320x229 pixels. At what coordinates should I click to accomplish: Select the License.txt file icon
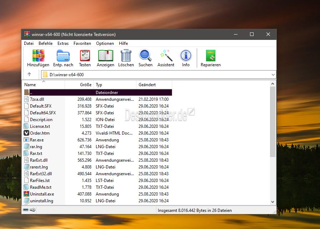pos(26,126)
